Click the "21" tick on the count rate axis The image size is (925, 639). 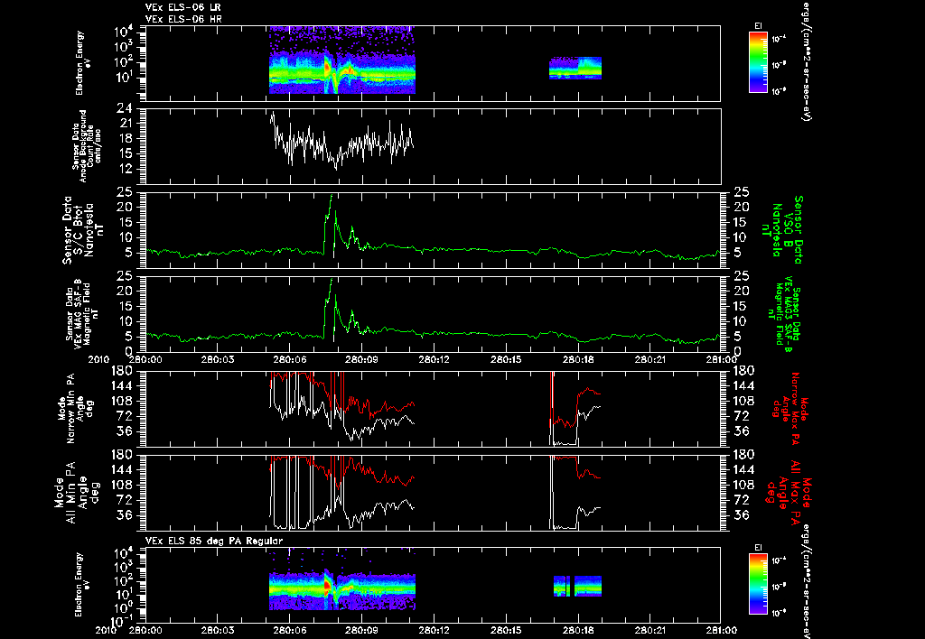[125, 124]
